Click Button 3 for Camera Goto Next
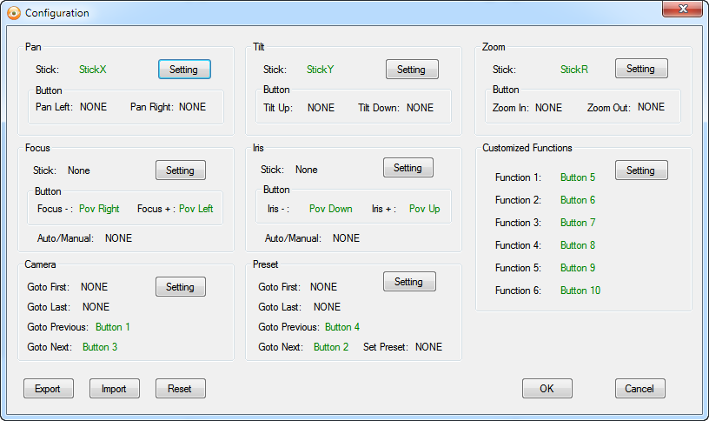 [100, 347]
